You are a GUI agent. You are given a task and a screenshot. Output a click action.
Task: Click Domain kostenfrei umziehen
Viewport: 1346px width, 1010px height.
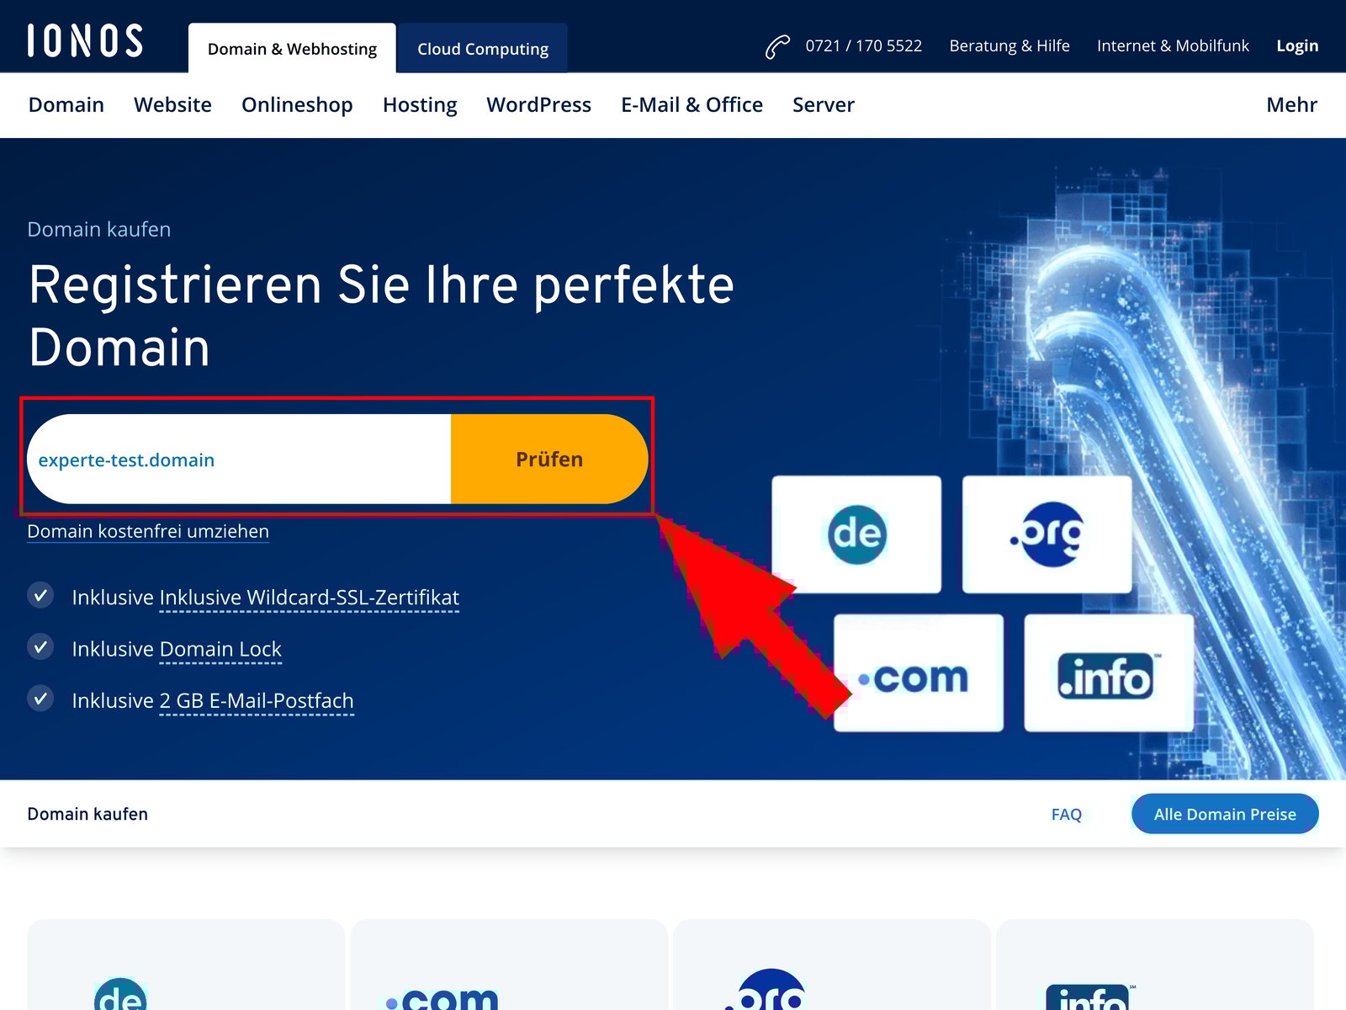pyautogui.click(x=148, y=530)
